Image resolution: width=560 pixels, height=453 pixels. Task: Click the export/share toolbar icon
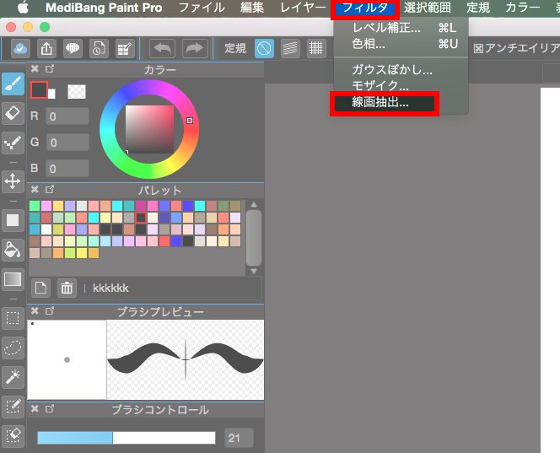[46, 48]
